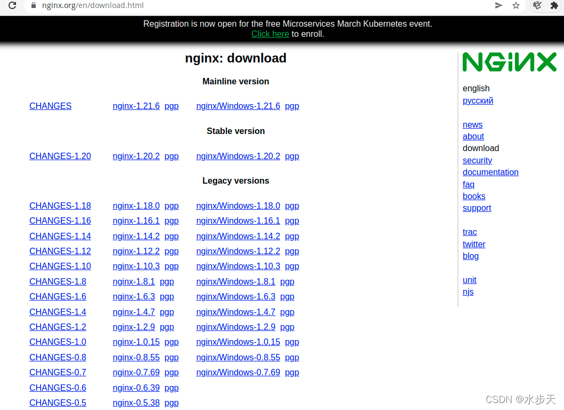Download nginx/Windows-1.20.2

pyautogui.click(x=238, y=156)
